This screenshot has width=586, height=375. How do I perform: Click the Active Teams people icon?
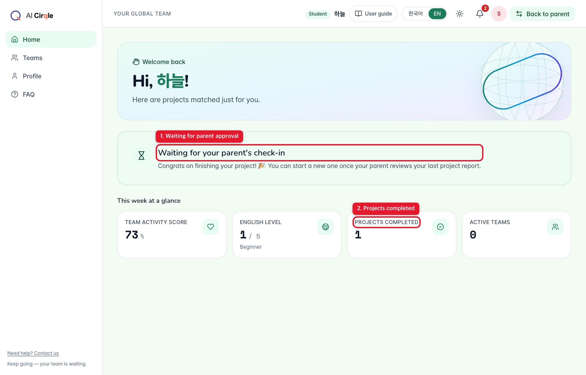click(x=555, y=227)
